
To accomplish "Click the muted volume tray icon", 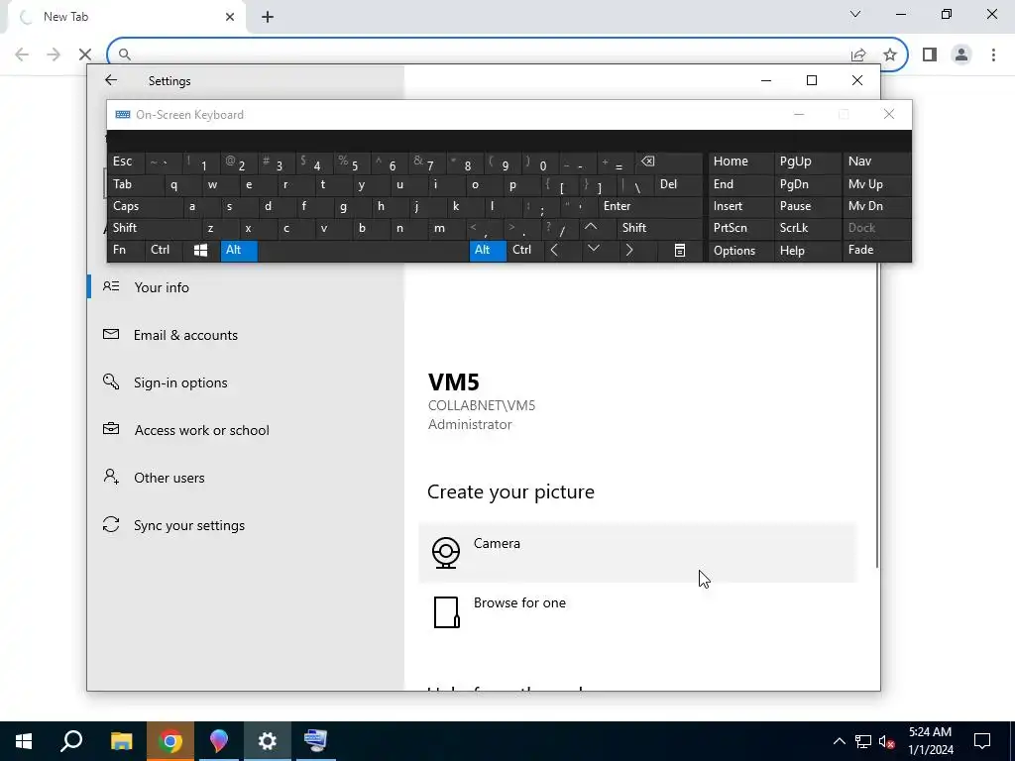I will click(886, 741).
